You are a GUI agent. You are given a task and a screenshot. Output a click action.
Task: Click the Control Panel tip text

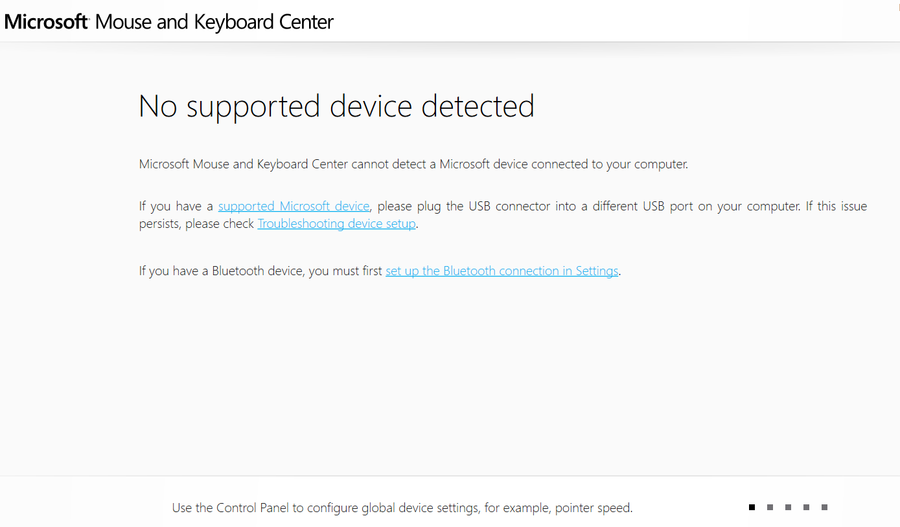click(x=402, y=508)
